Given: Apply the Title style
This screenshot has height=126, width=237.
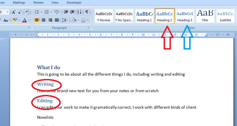Looking at the screenshot, I should 205,16.
